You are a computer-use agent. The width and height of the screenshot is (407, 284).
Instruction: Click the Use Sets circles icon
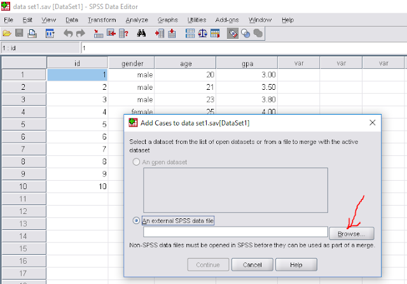[245, 34]
